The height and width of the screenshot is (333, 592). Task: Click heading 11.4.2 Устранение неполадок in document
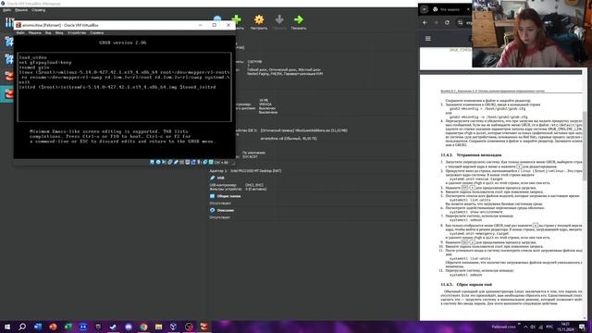tap(471, 155)
